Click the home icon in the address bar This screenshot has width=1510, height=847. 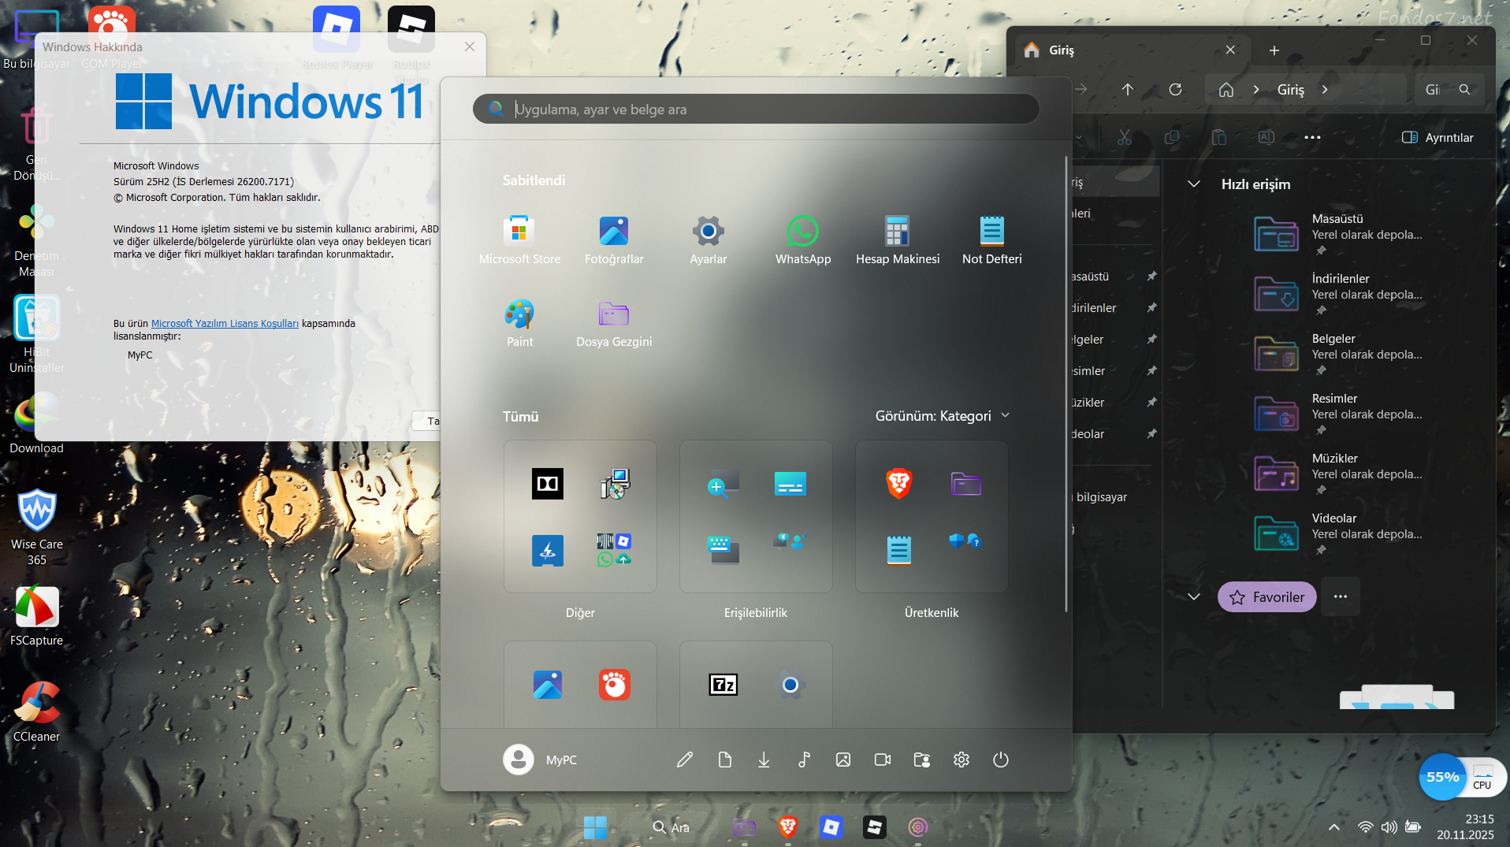pyautogui.click(x=1226, y=90)
